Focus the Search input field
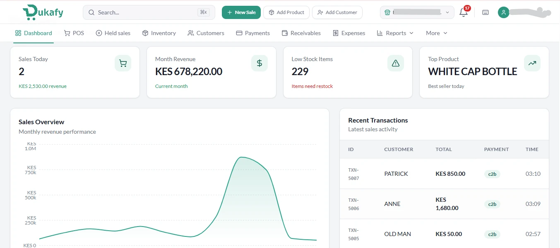 [149, 12]
